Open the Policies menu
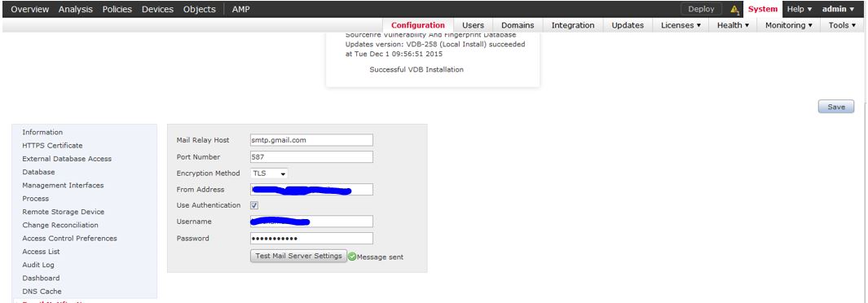 click(x=117, y=10)
